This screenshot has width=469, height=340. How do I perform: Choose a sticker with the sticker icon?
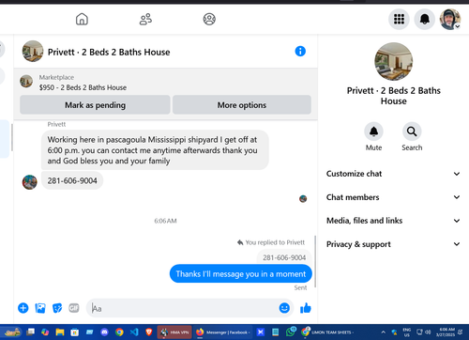(x=57, y=308)
